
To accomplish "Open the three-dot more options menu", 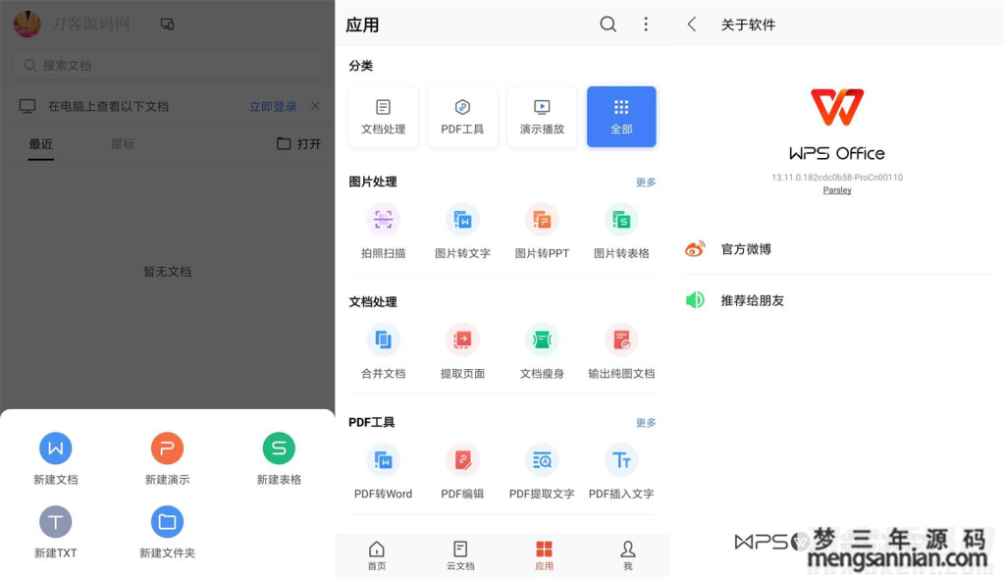I will pos(646,25).
